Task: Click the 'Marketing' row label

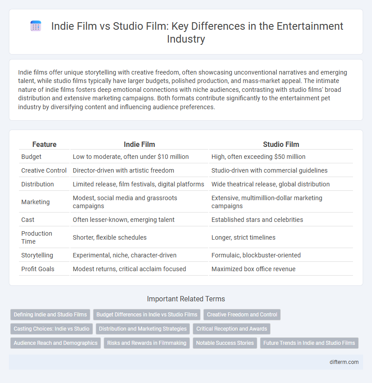Action: [x=35, y=202]
